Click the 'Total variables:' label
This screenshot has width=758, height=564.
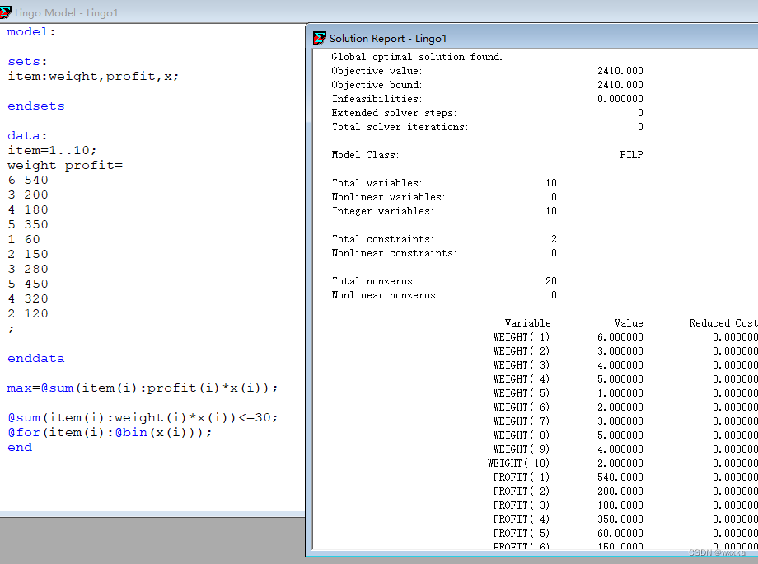pyautogui.click(x=377, y=183)
